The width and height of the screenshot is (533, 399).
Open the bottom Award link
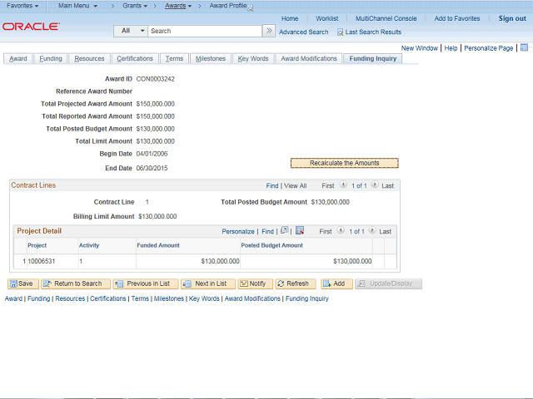pos(13,298)
